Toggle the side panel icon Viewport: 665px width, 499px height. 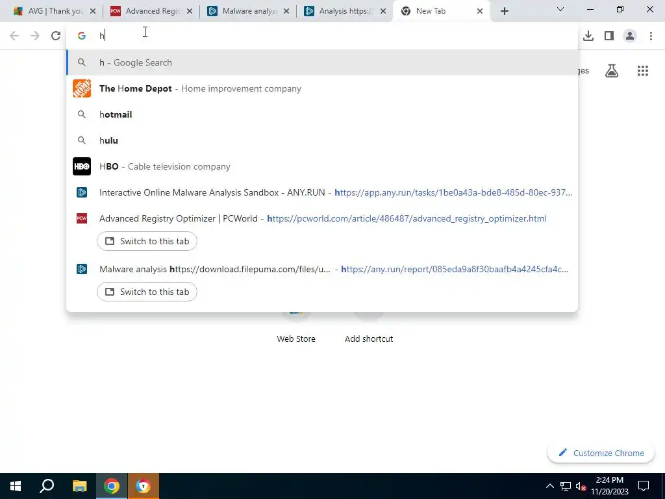coord(609,36)
